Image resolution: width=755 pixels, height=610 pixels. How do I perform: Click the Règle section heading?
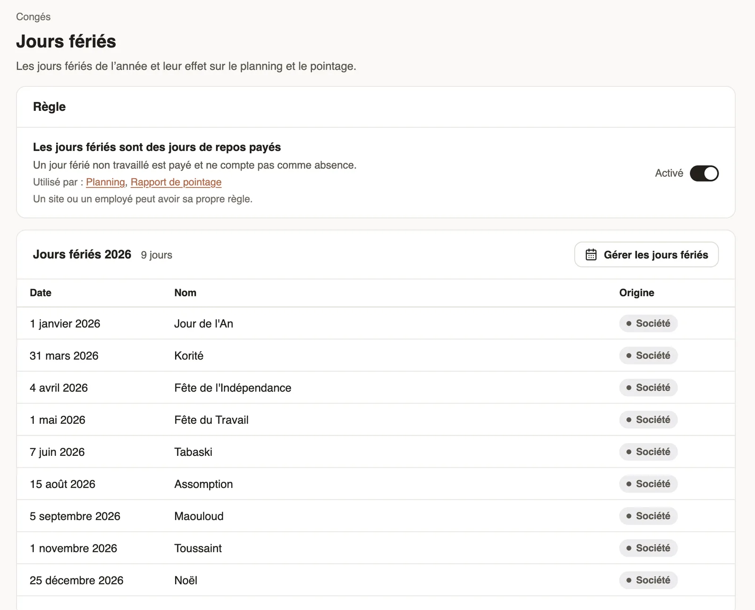(x=50, y=107)
